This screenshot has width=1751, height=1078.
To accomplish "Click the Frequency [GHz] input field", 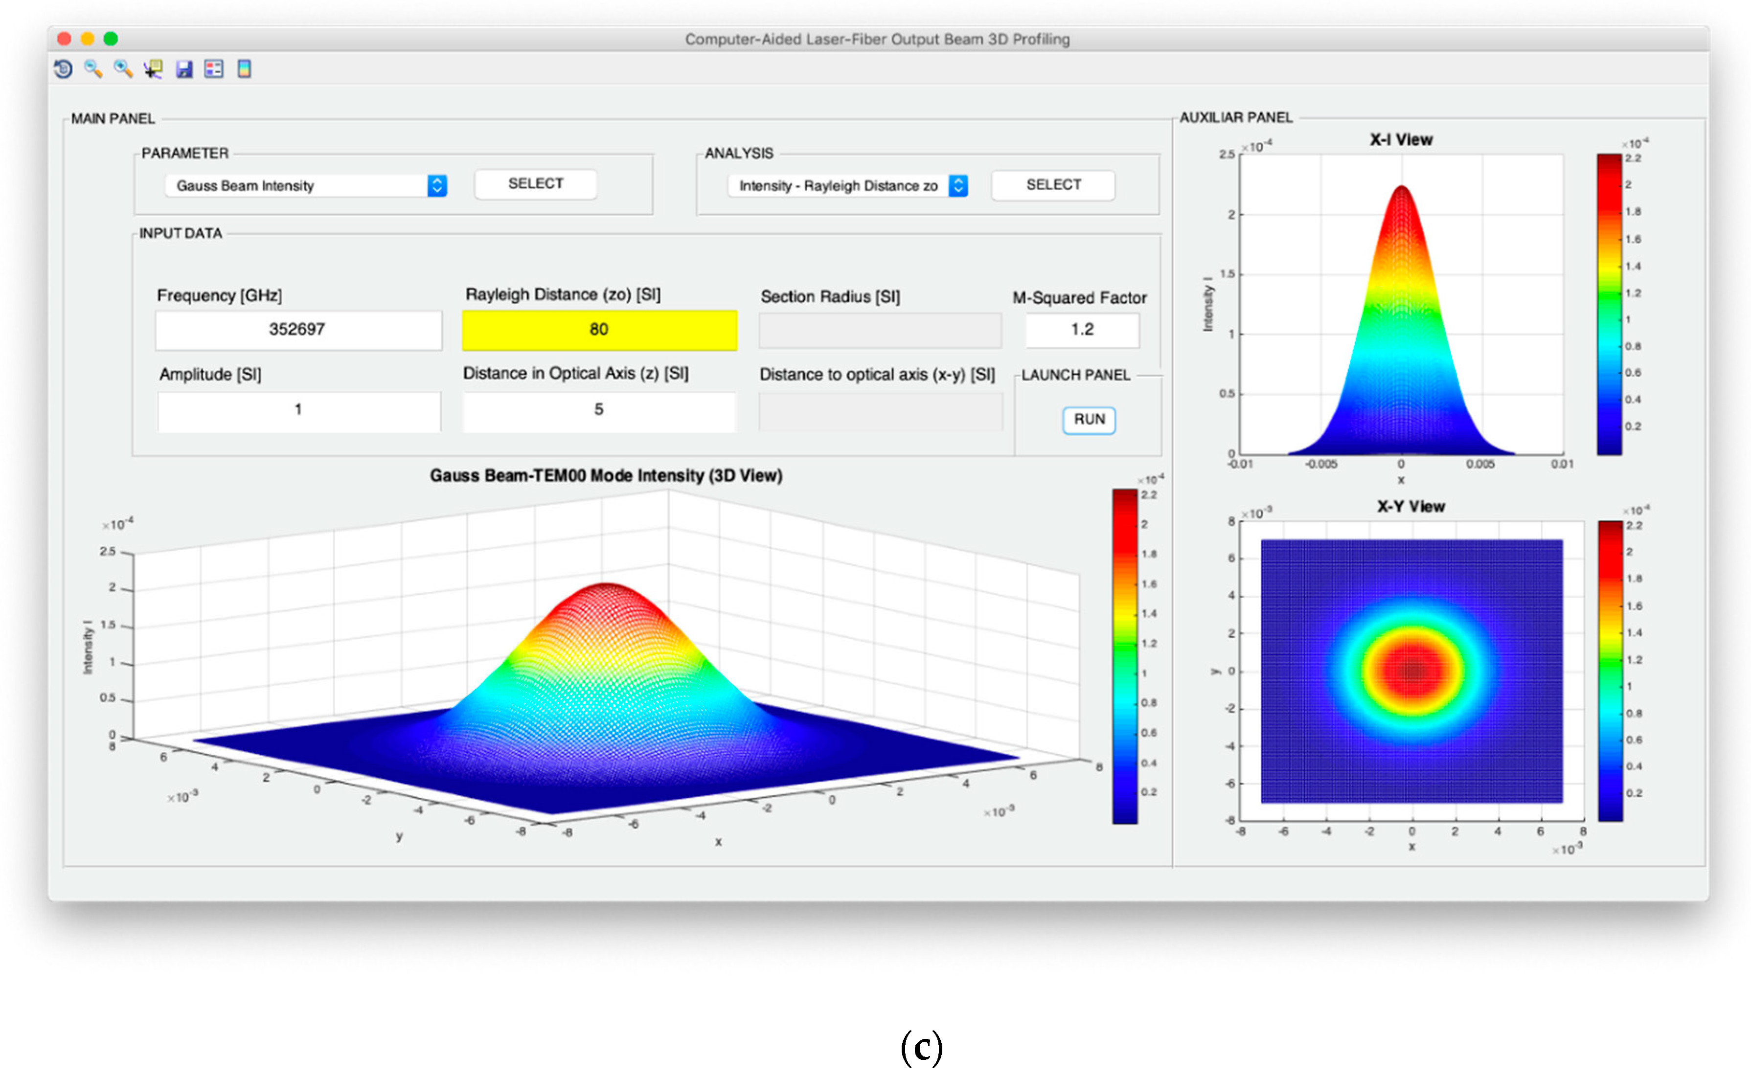I will [298, 329].
